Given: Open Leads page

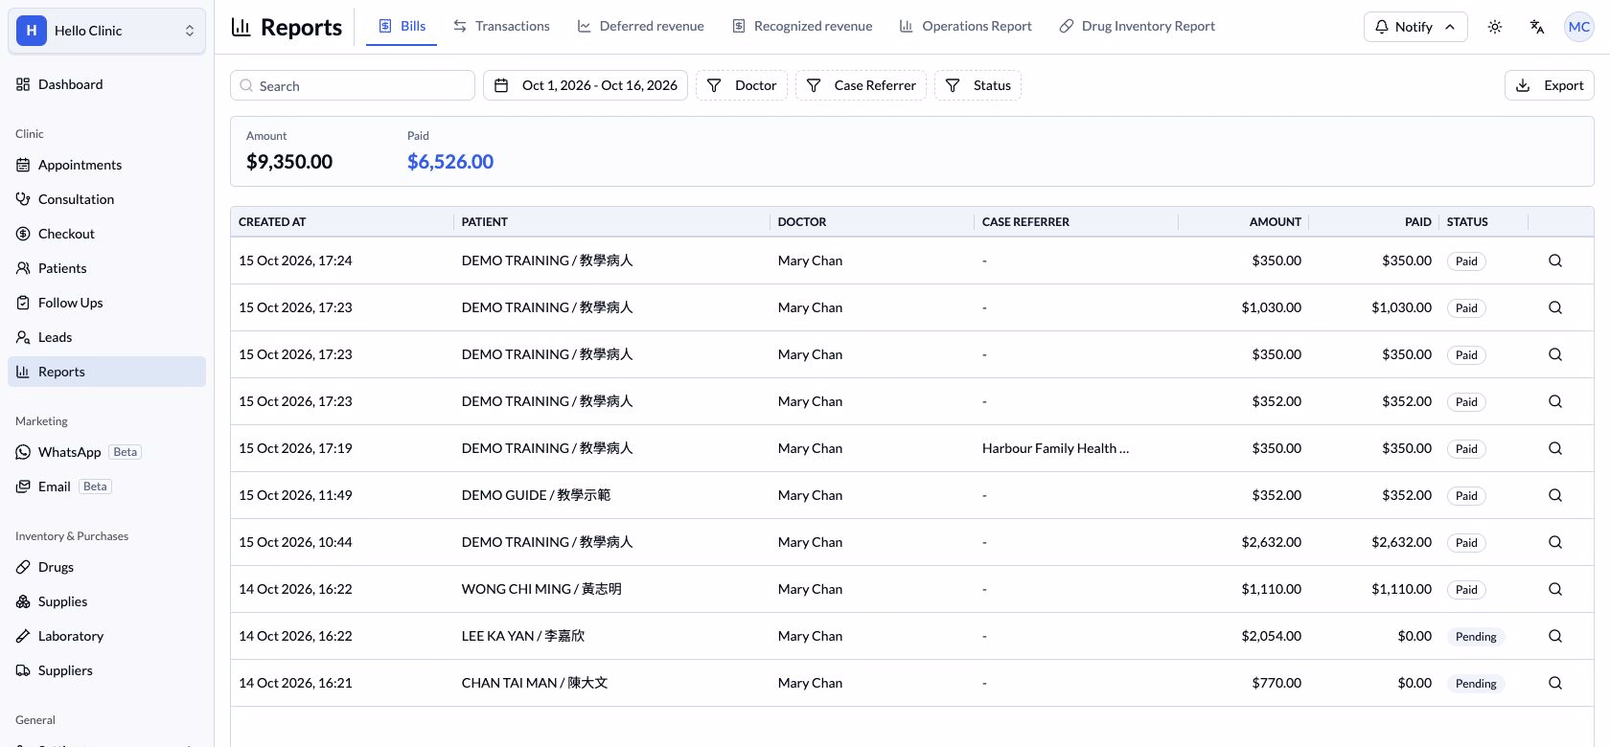Looking at the screenshot, I should [106, 337].
